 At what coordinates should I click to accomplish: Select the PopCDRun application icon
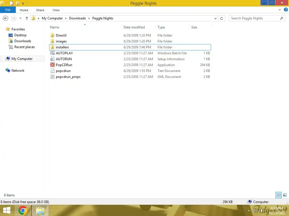(52, 65)
